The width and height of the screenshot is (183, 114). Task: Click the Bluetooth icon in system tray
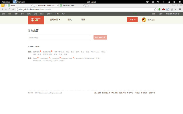click(x=164, y=2)
